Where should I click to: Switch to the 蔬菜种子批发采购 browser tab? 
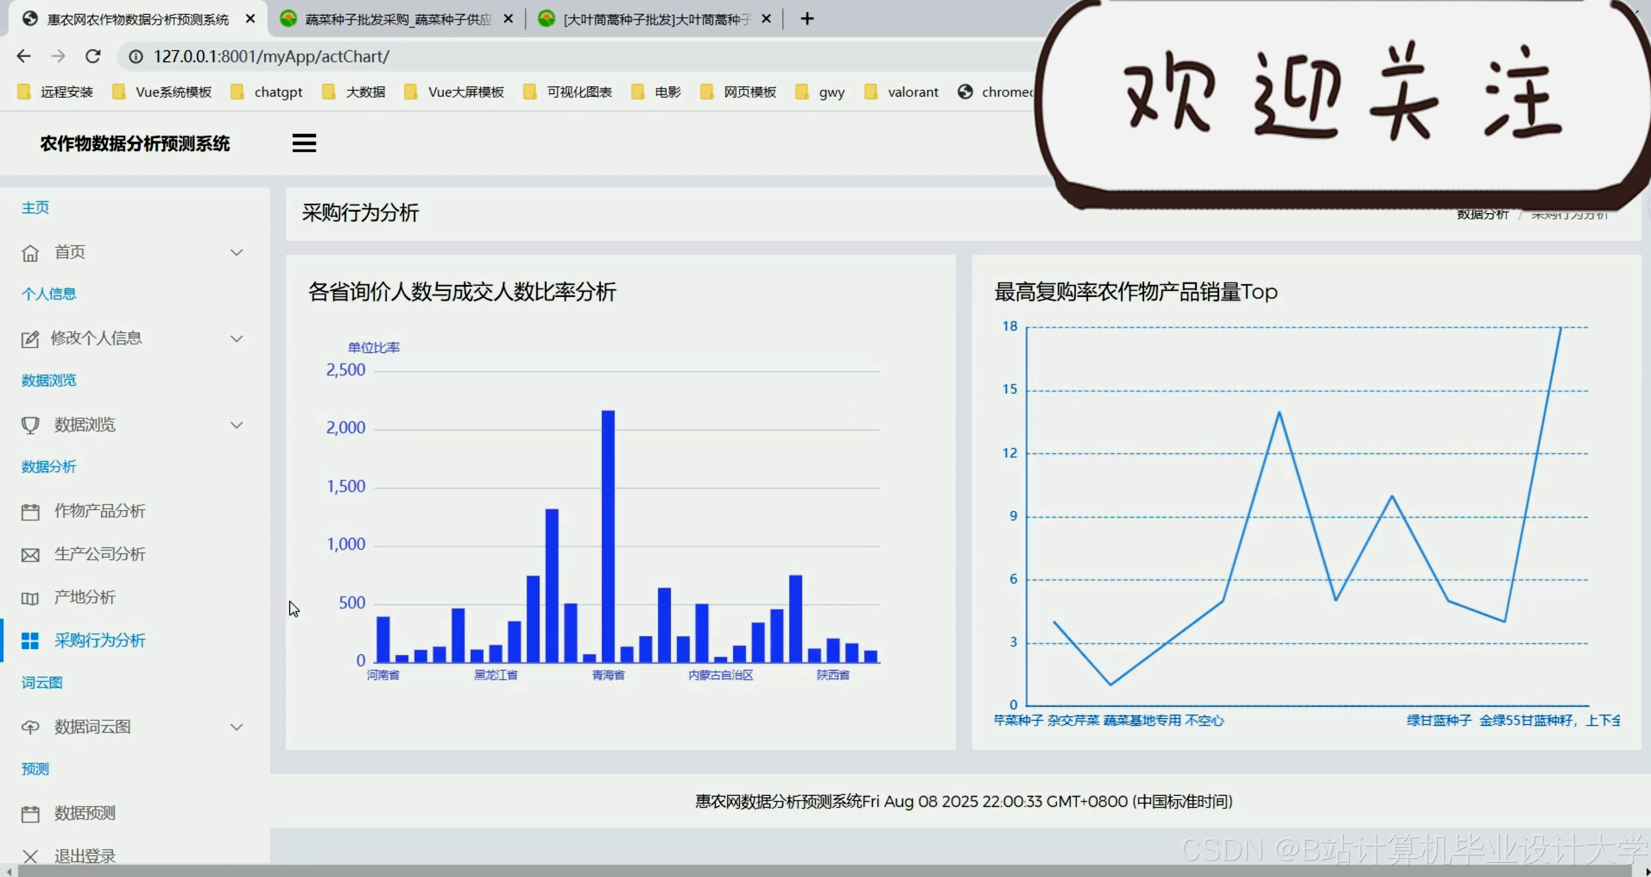pos(397,19)
